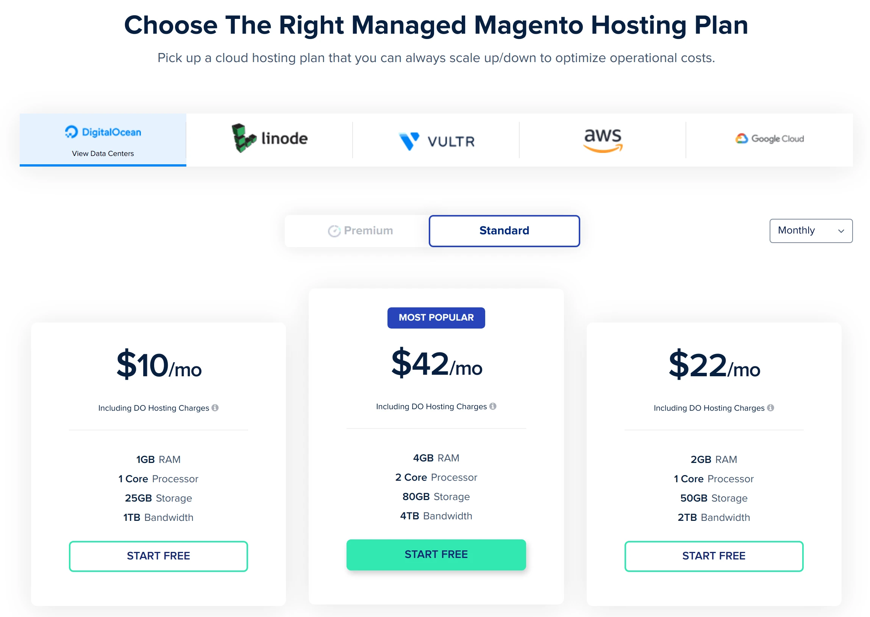
Task: Open the Monthly billing dropdown
Action: (810, 231)
